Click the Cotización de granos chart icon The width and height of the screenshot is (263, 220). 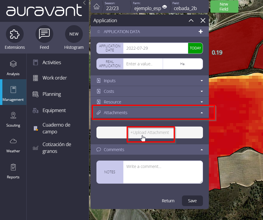point(36,148)
